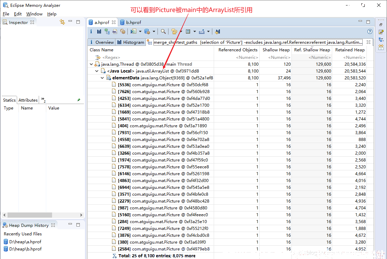Image resolution: width=387 pixels, height=259 pixels.
Task: Collapse the elementData java.lang.Object[9369] node
Action: 102,78
